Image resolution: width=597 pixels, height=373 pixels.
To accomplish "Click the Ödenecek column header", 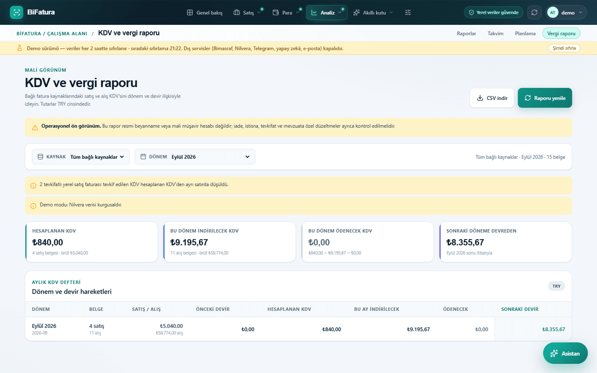I will (x=455, y=309).
